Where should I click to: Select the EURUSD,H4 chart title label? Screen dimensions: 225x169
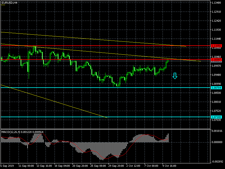(x=9, y=3)
